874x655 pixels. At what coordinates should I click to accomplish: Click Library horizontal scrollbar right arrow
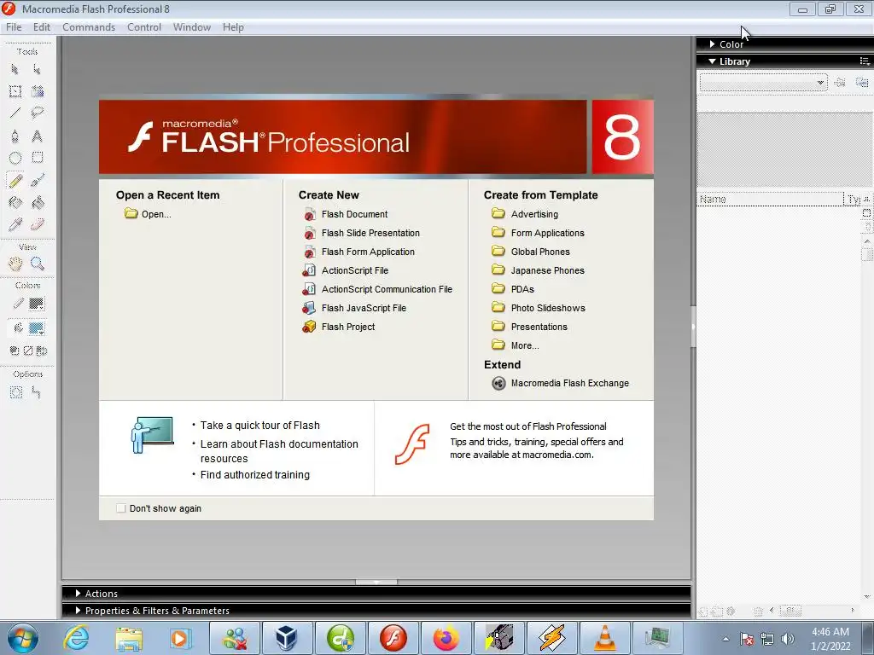(x=853, y=611)
